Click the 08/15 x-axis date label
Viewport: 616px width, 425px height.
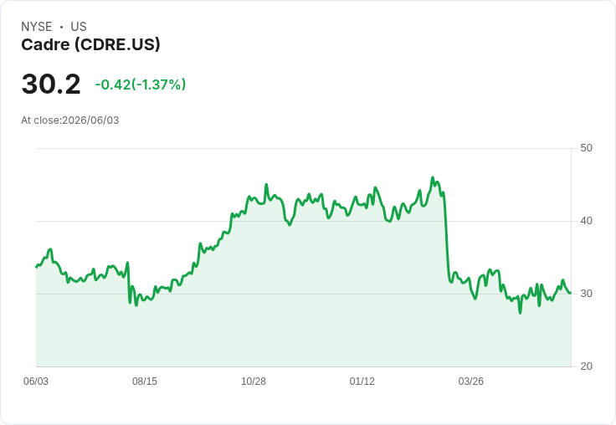(x=145, y=381)
